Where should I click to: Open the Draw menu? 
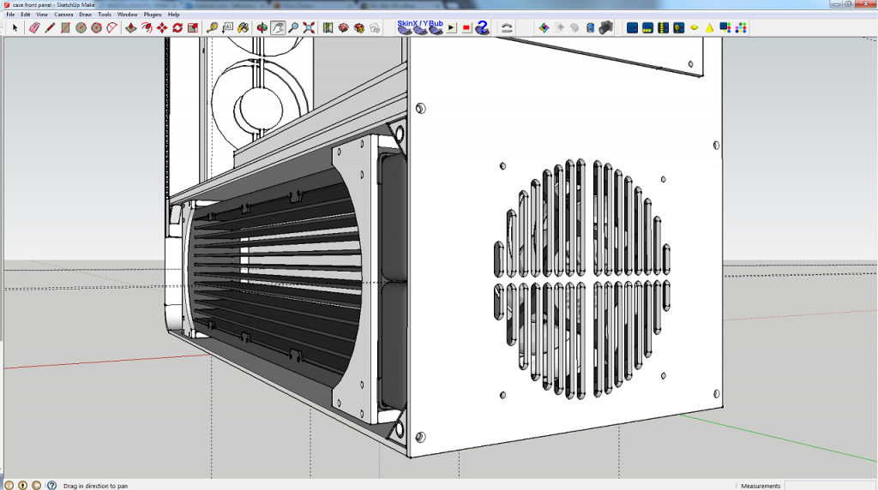(85, 15)
